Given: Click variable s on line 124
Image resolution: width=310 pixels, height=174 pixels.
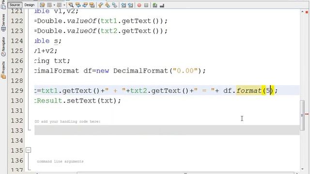Looking at the screenshot, I should 56,41.
